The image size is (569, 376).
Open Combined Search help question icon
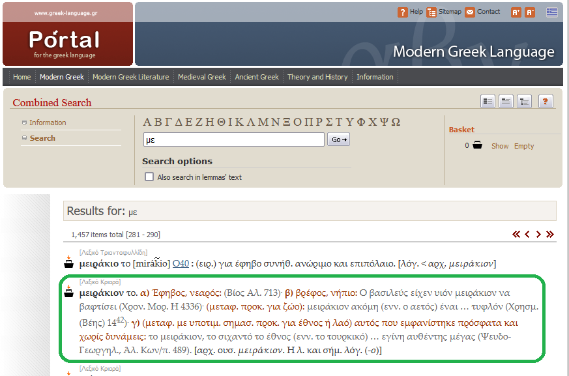[546, 102]
